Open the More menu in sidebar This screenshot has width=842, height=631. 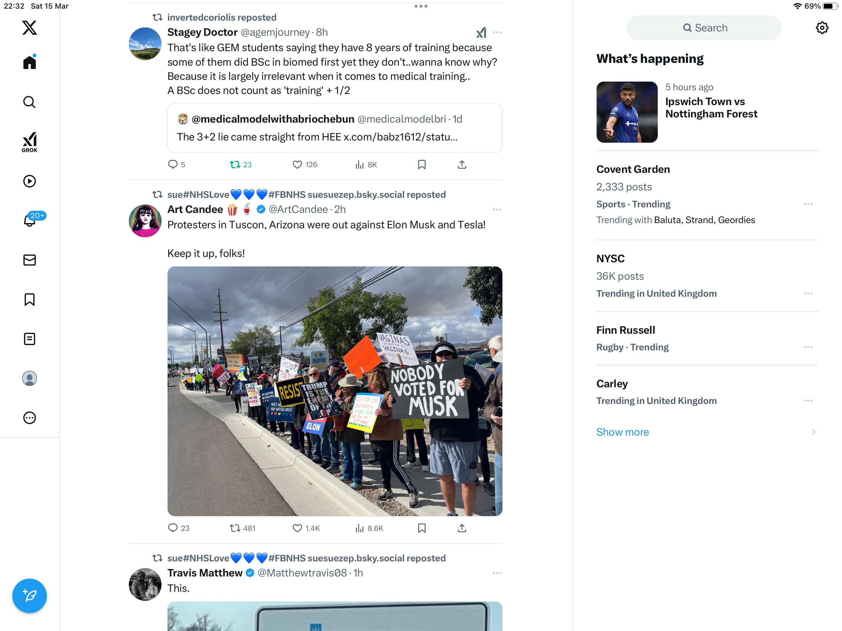(x=29, y=417)
